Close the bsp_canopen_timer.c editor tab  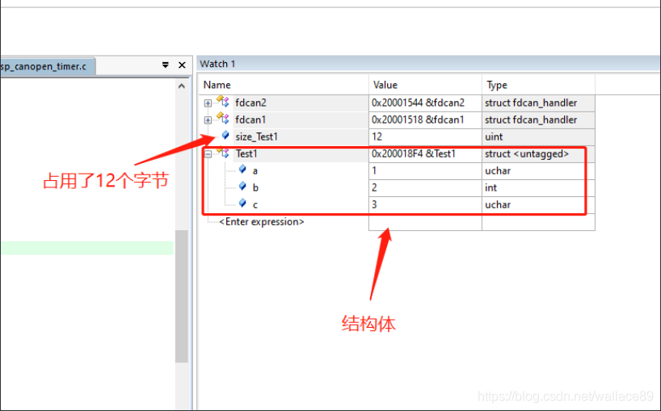(x=182, y=65)
